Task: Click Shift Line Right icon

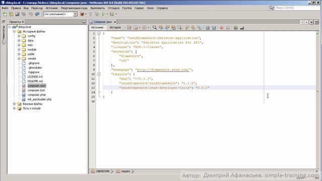Action: 214,28
